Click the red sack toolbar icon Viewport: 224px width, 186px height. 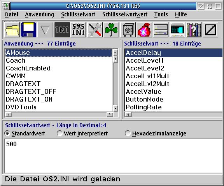click(x=144, y=30)
